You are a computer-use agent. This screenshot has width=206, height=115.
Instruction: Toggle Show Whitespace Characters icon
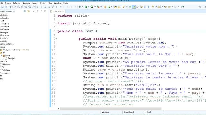pos(148,7)
